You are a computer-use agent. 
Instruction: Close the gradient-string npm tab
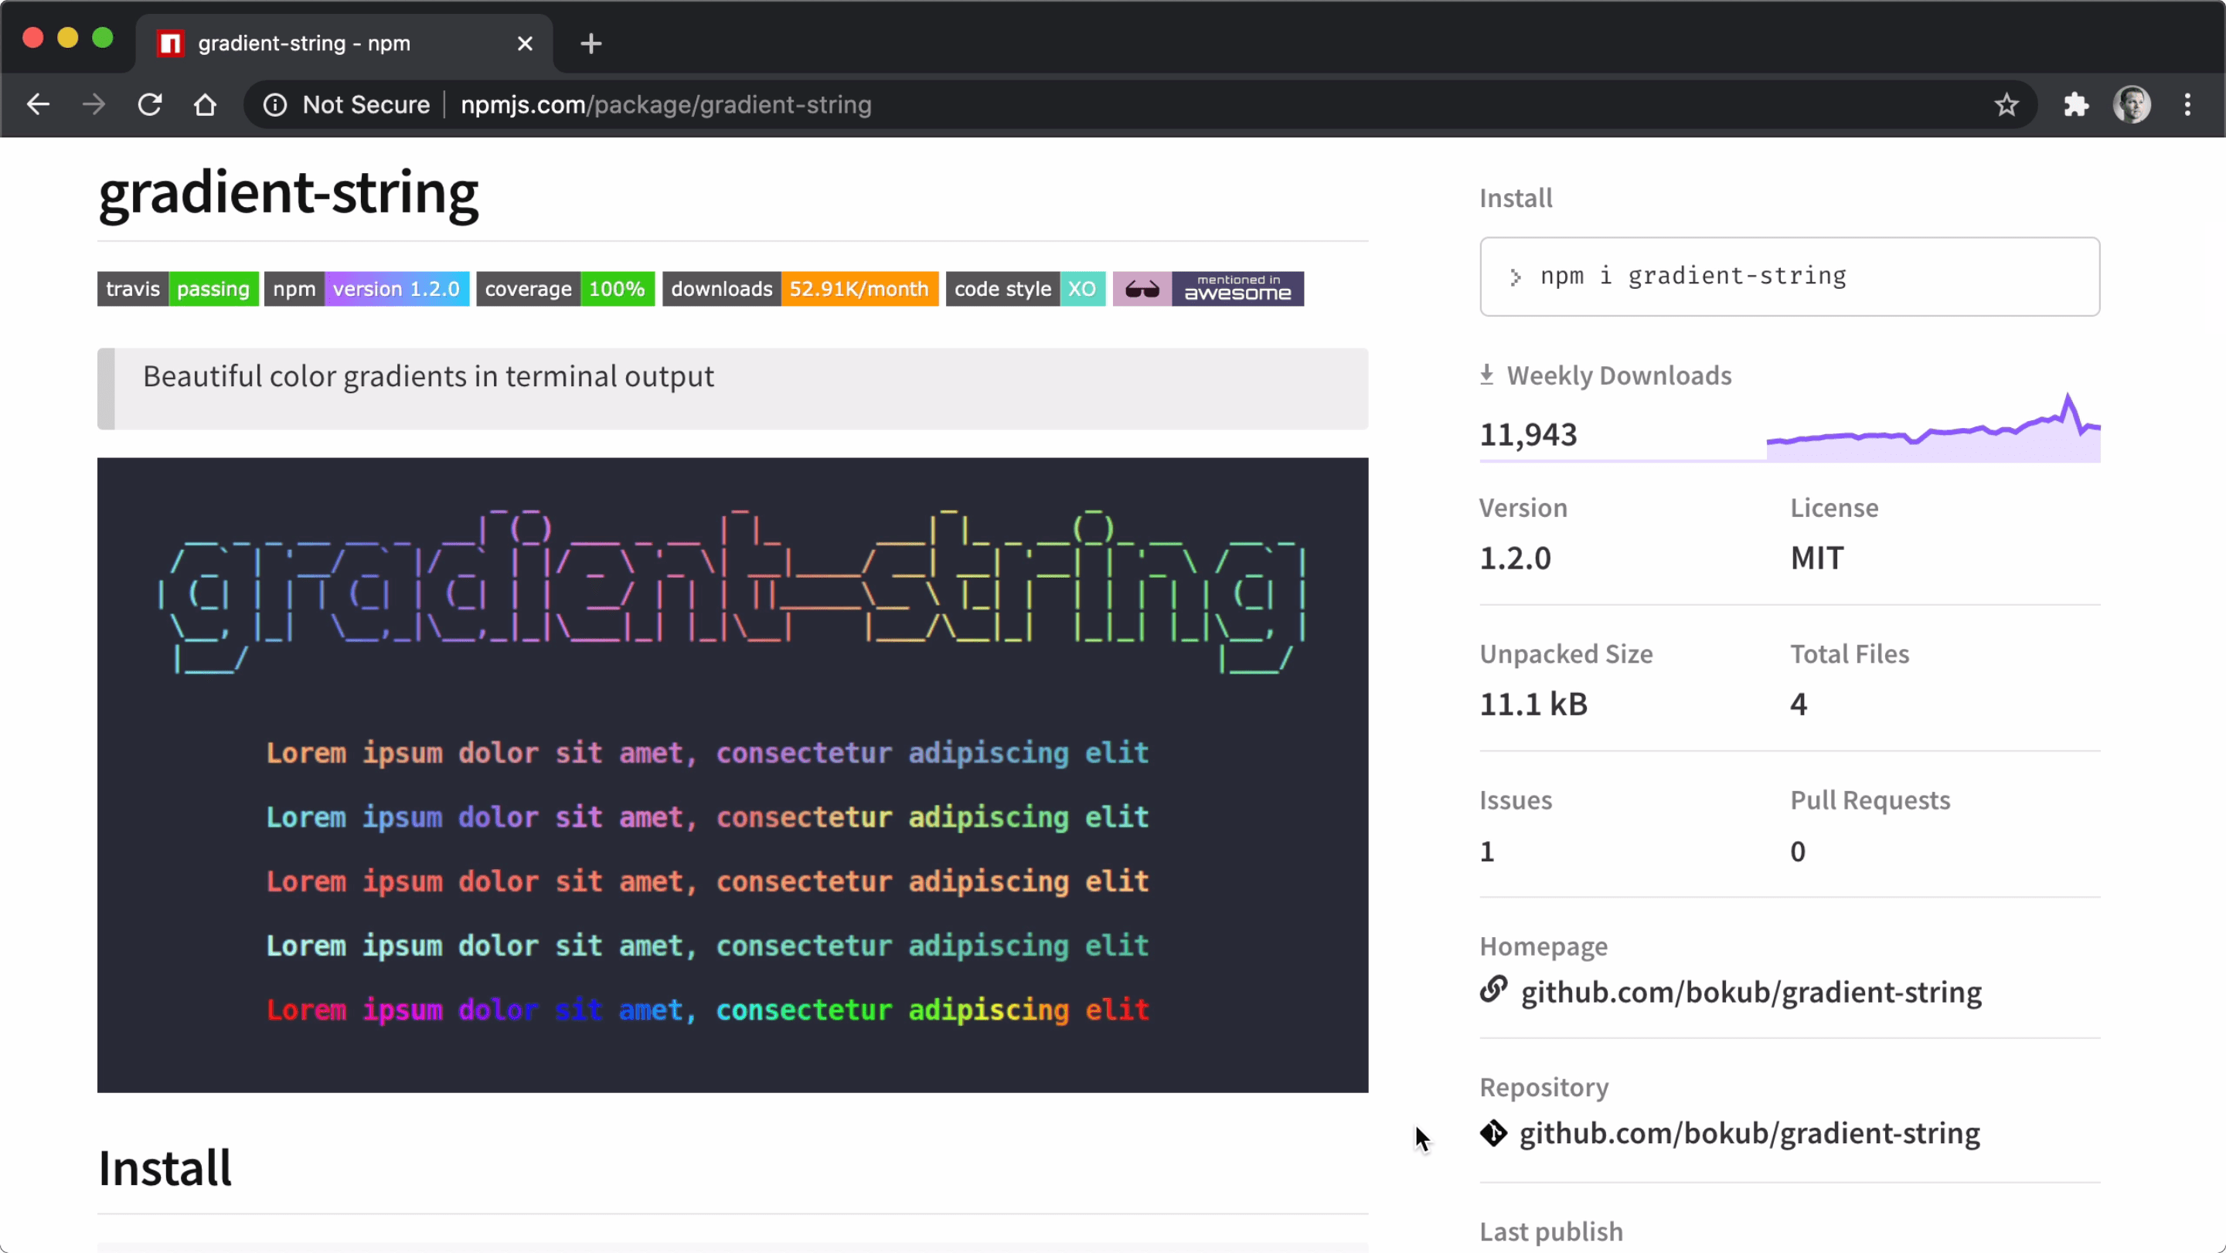click(x=525, y=43)
